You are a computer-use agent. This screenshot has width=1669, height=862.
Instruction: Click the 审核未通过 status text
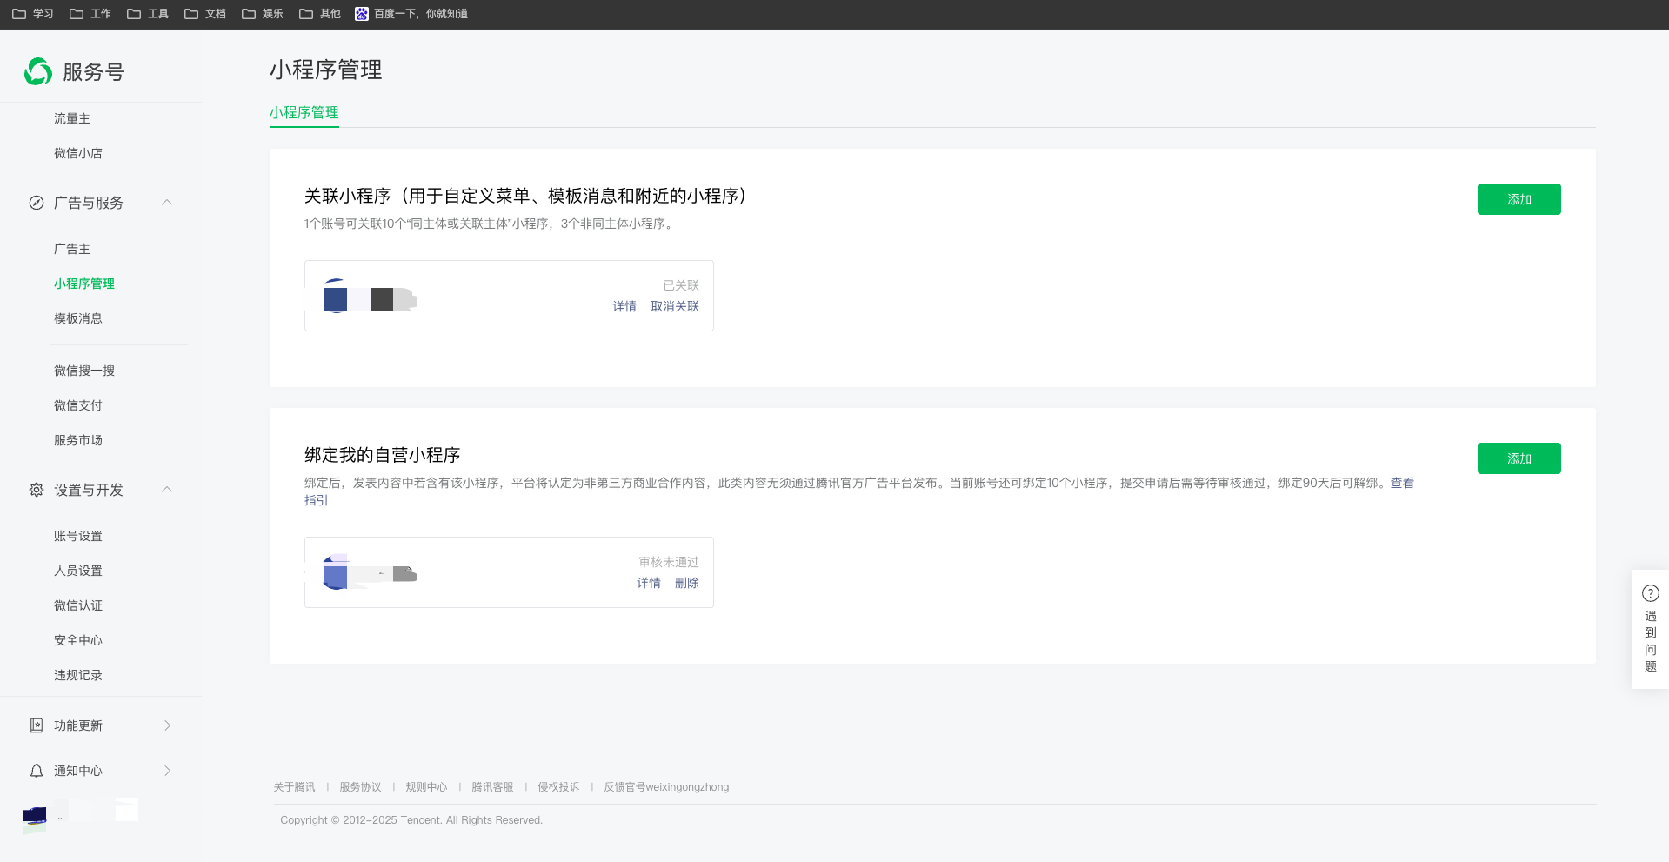669,562
